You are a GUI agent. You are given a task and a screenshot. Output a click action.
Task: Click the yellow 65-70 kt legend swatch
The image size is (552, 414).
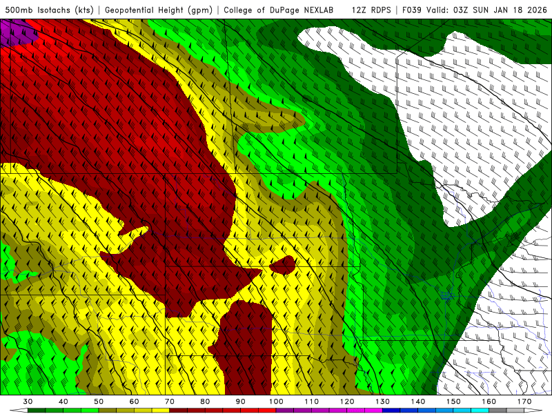pyautogui.click(x=161, y=411)
